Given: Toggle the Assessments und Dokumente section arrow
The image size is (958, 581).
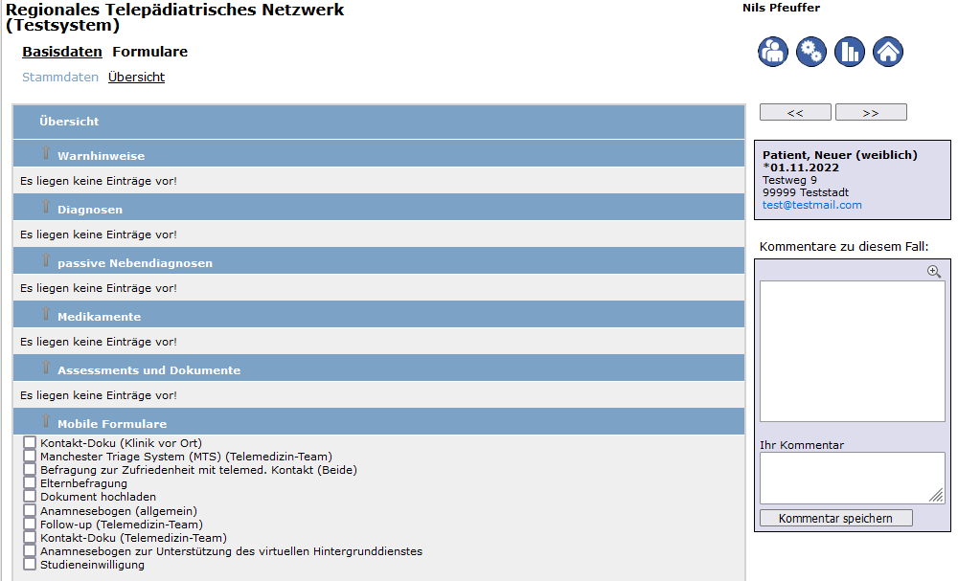Looking at the screenshot, I should coord(46,368).
